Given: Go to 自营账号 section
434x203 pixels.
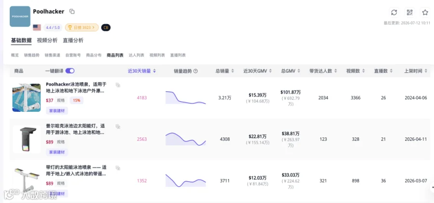Looking at the screenshot, I should coord(73,55).
